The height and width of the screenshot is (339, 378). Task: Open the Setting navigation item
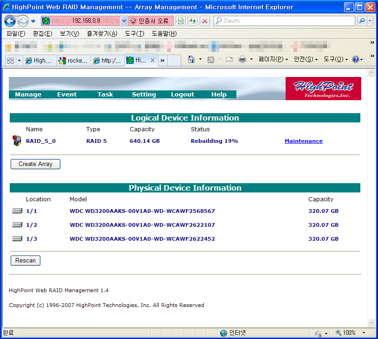(x=144, y=95)
